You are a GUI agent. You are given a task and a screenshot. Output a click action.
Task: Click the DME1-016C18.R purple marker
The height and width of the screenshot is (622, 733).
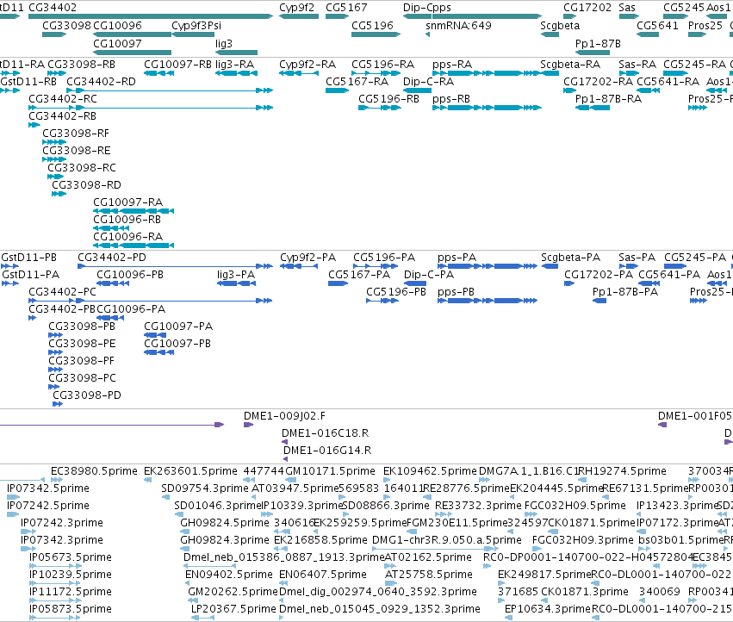pyautogui.click(x=285, y=442)
